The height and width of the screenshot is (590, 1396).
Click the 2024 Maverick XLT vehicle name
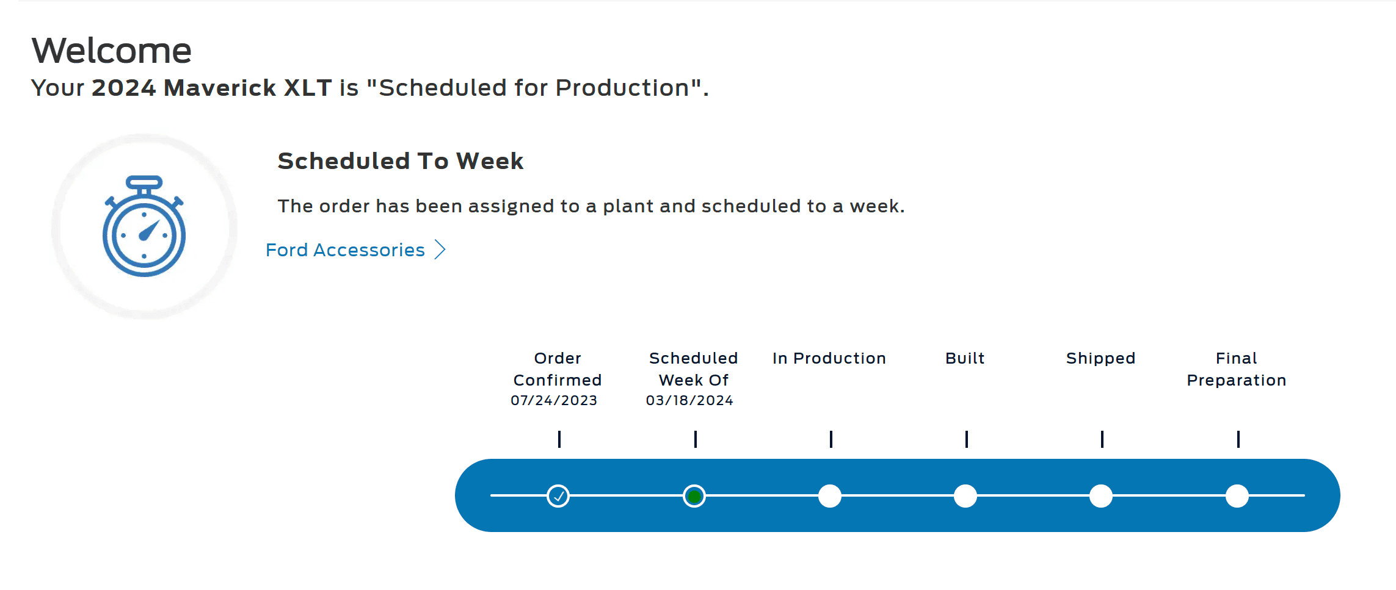click(212, 88)
